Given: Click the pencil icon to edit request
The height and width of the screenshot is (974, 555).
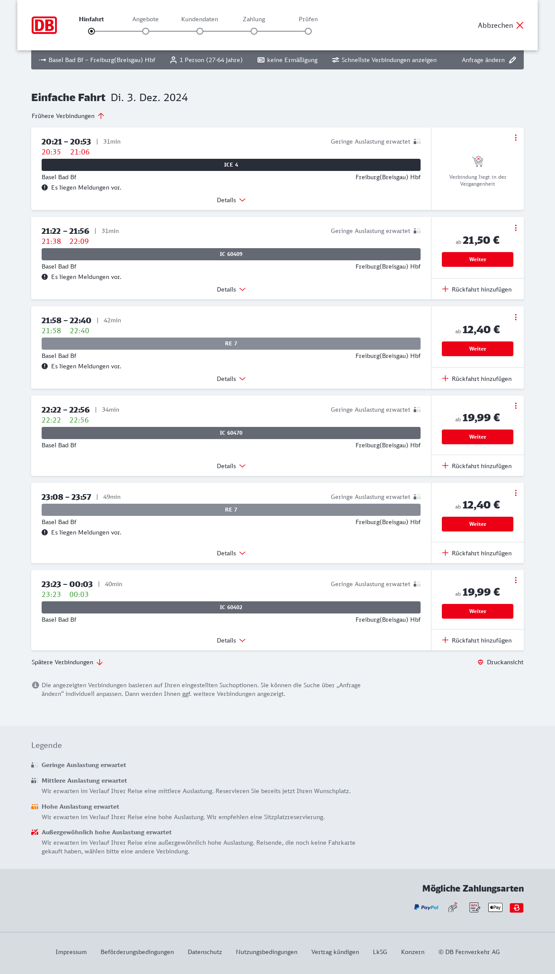Looking at the screenshot, I should coord(513,60).
